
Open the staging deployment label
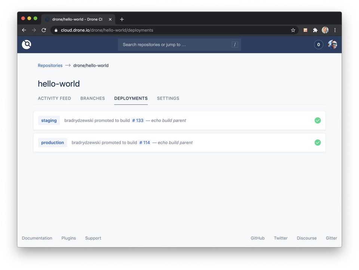coord(49,120)
